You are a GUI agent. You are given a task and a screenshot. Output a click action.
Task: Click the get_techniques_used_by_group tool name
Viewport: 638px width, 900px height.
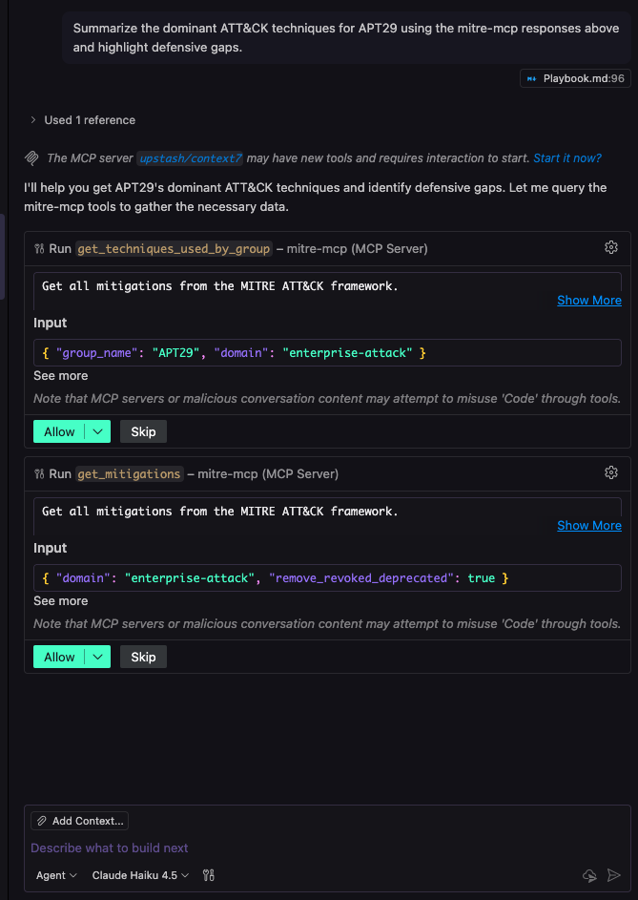[x=174, y=248]
